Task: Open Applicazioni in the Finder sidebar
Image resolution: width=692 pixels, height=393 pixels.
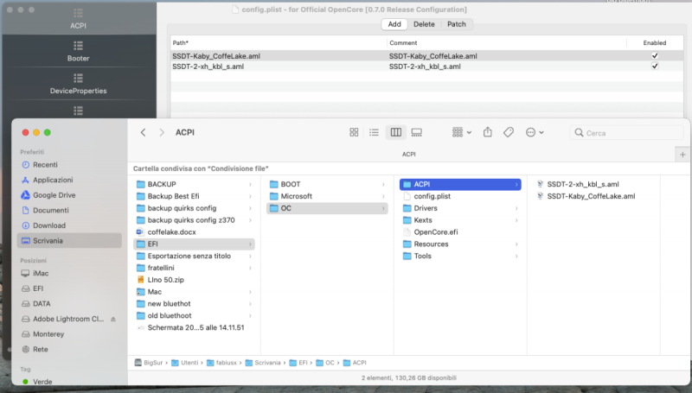Action: 69,180
